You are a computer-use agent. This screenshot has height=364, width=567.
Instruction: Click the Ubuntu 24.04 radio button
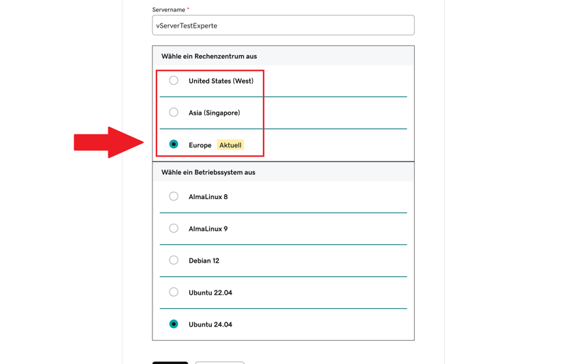pyautogui.click(x=174, y=324)
